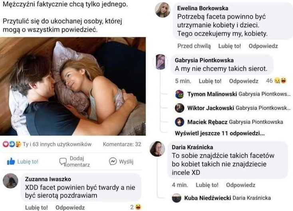Open Gabrysia Piontkowska's avatar
The height and width of the screenshot is (211, 293).
pos(161,62)
